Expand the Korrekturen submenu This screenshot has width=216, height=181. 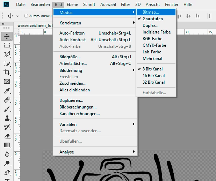pos(94,23)
